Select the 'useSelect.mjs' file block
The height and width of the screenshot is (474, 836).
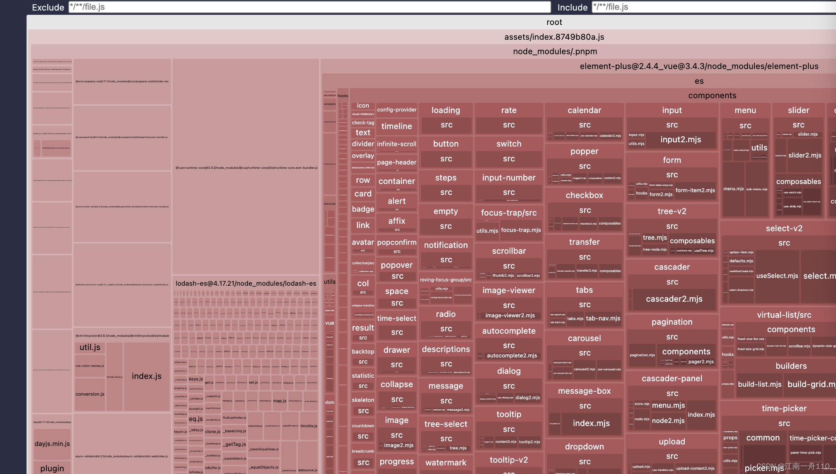(x=777, y=276)
